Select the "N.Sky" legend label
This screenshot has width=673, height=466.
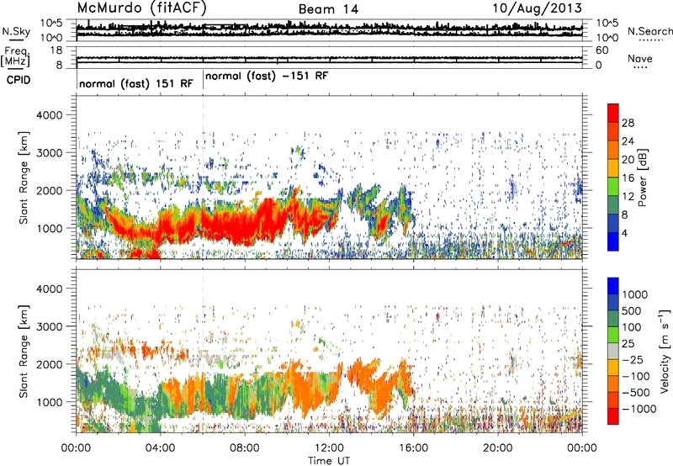(x=16, y=31)
